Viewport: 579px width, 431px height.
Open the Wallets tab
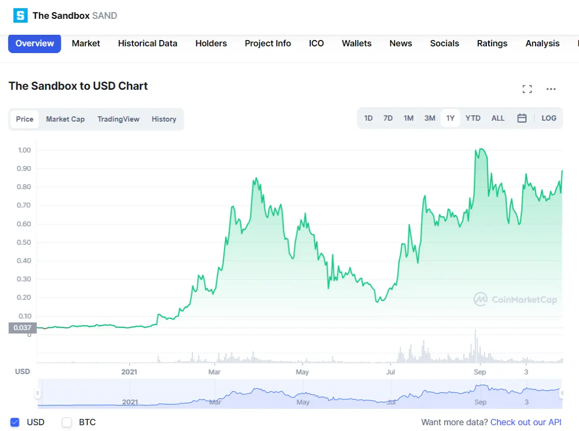(x=357, y=43)
